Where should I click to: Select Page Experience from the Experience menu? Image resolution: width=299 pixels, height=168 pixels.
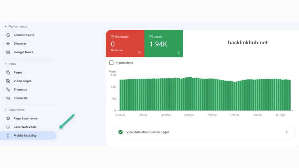click(x=25, y=118)
